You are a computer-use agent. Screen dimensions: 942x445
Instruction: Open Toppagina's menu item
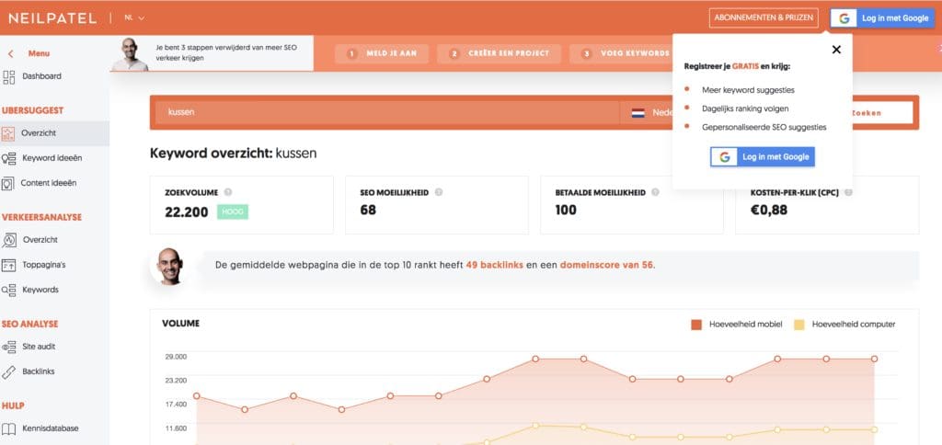pyautogui.click(x=44, y=264)
